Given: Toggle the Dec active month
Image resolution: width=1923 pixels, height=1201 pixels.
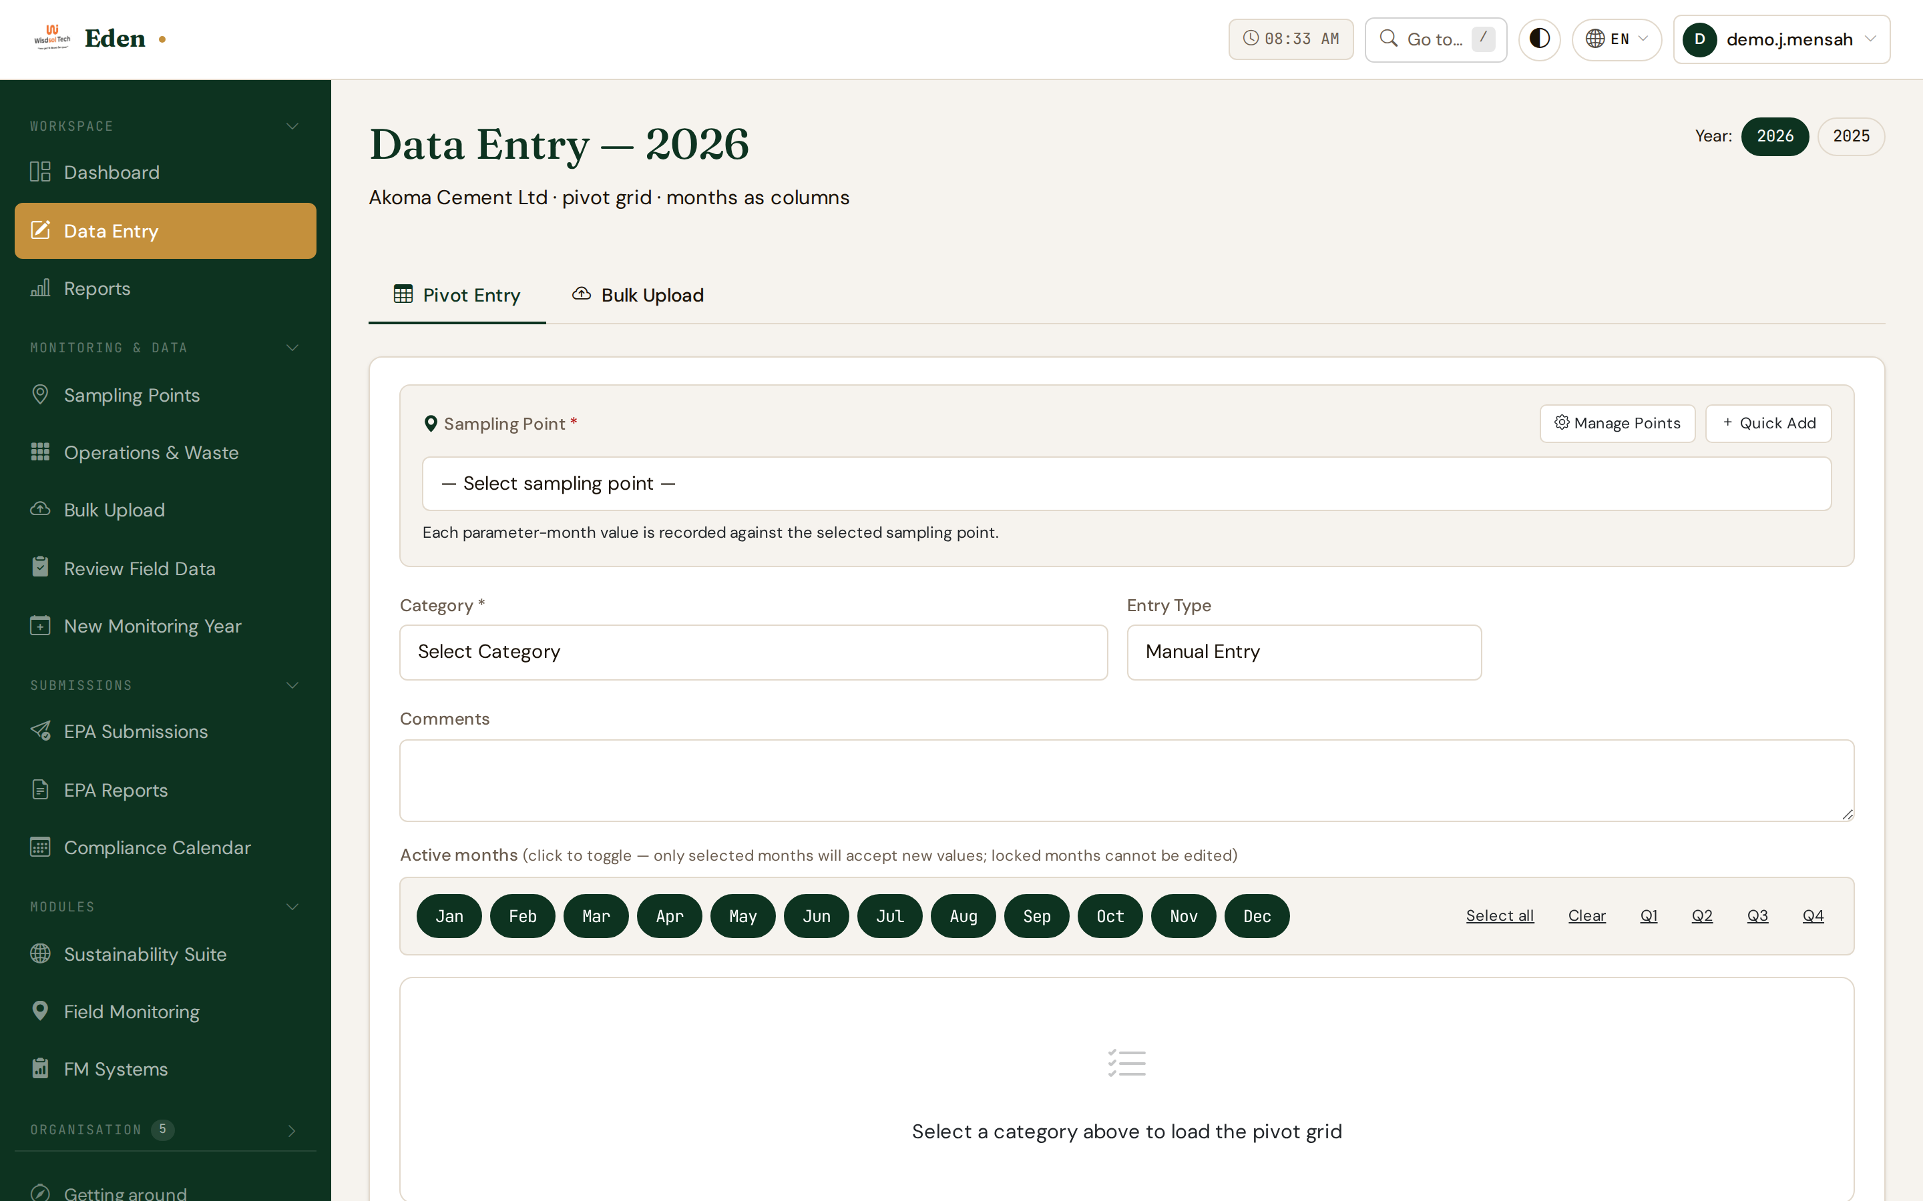Looking at the screenshot, I should point(1257,916).
